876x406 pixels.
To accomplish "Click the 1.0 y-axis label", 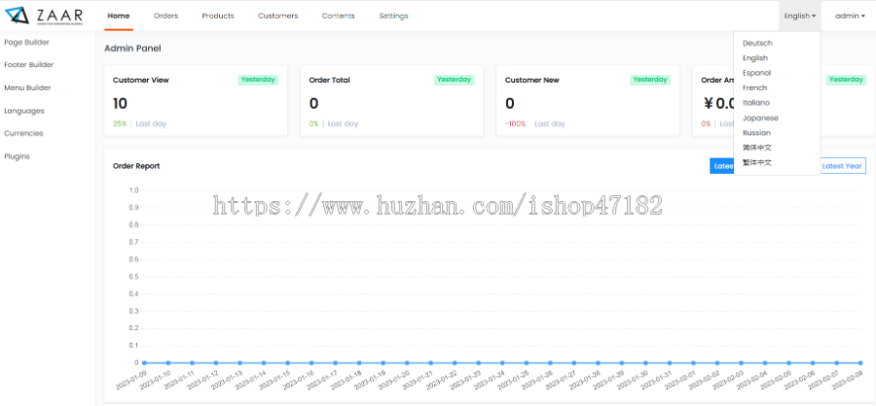I will (x=133, y=190).
